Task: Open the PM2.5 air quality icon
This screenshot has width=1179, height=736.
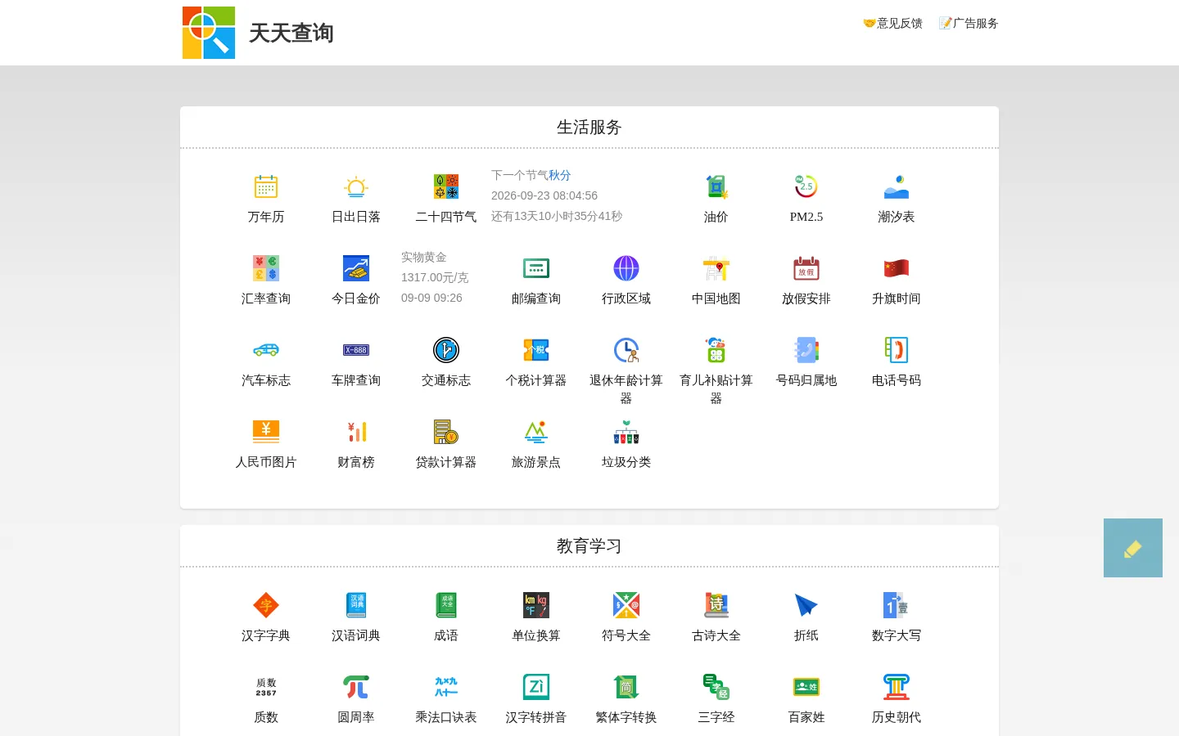Action: coord(806,186)
